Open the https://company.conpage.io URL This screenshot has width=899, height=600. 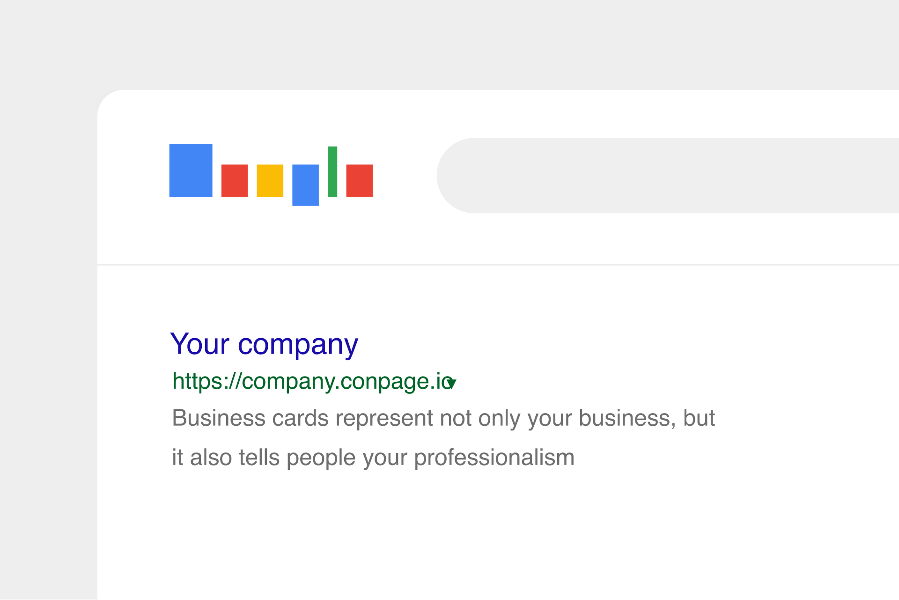[312, 381]
